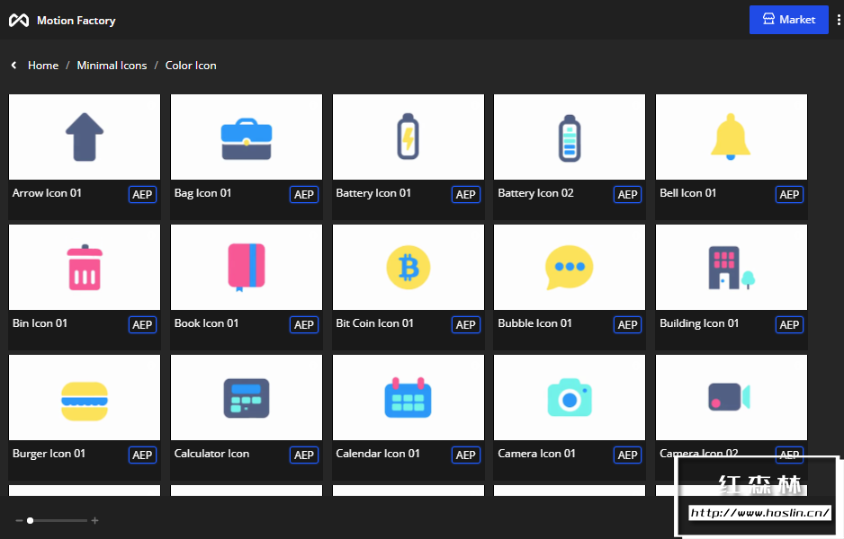
Task: Click the thumbnail size slider handle
Action: coord(31,520)
